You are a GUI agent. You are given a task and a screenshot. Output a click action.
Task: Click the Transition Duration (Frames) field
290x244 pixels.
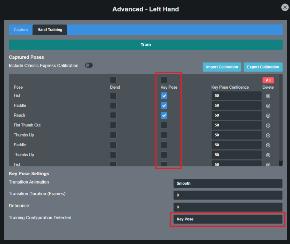point(228,195)
